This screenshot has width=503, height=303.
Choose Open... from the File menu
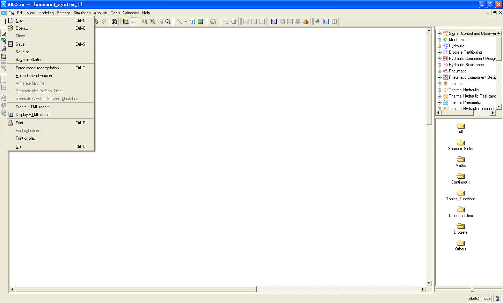[x=51, y=28]
